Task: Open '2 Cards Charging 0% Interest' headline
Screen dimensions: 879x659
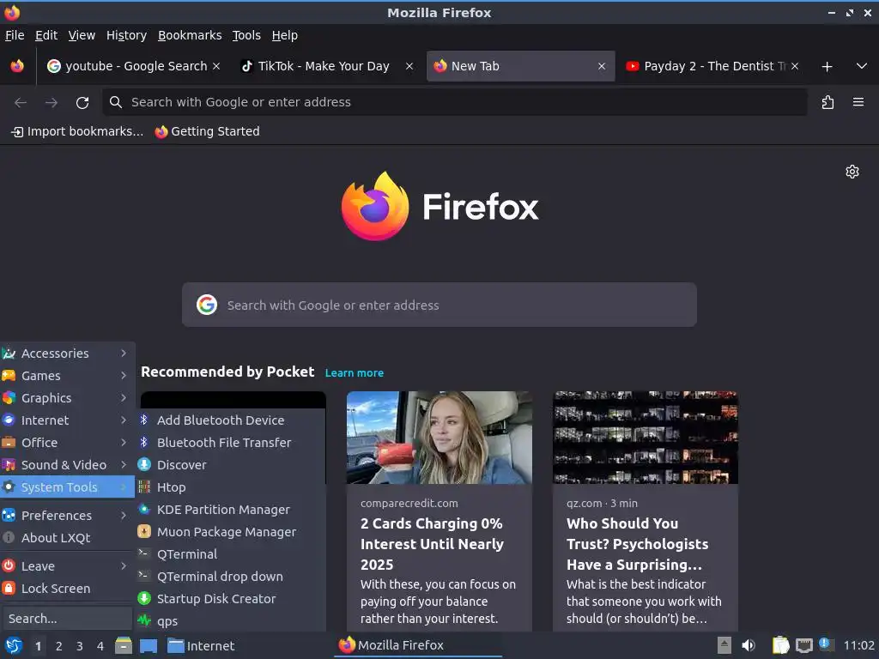Action: (432, 544)
